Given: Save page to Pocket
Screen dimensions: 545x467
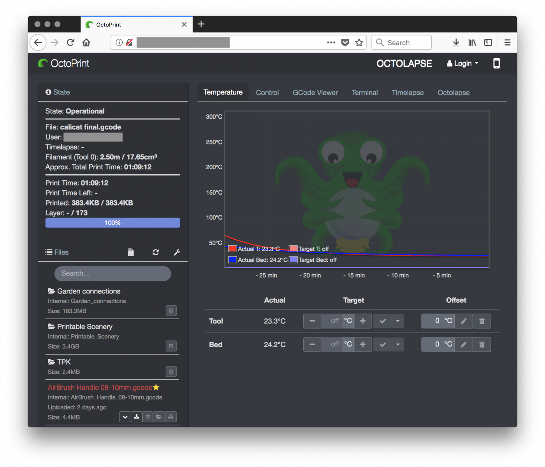Looking at the screenshot, I should 345,42.
